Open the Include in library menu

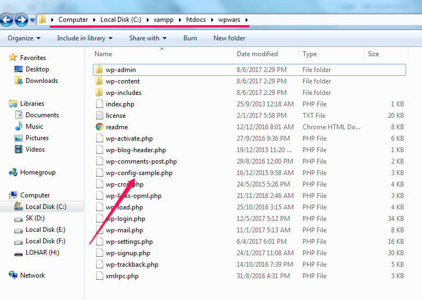pos(85,38)
